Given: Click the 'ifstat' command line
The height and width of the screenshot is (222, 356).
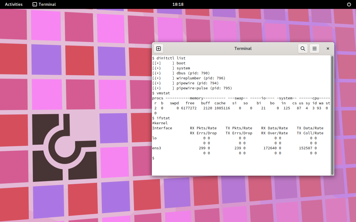Looking at the screenshot, I should click(161, 118).
